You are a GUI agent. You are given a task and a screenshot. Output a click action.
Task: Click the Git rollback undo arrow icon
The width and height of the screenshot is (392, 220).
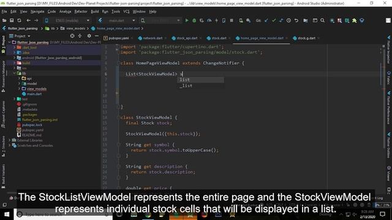coord(296,20)
